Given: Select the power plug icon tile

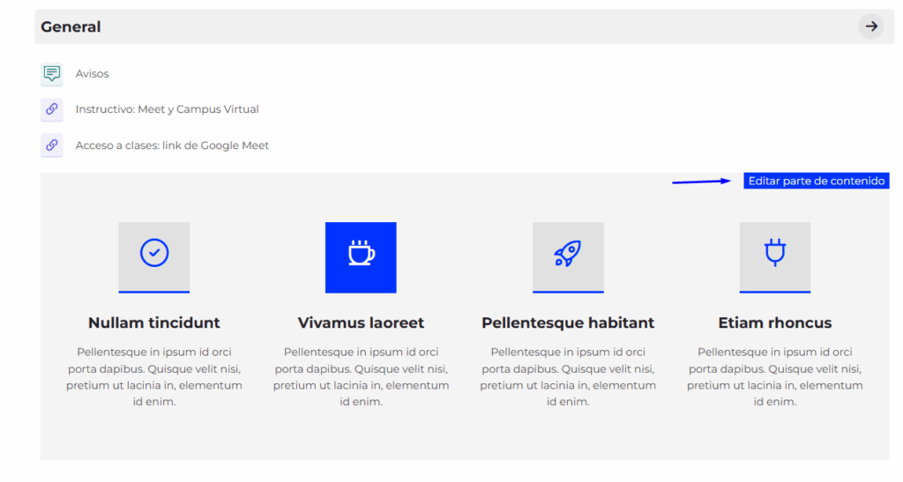Looking at the screenshot, I should coord(774,256).
